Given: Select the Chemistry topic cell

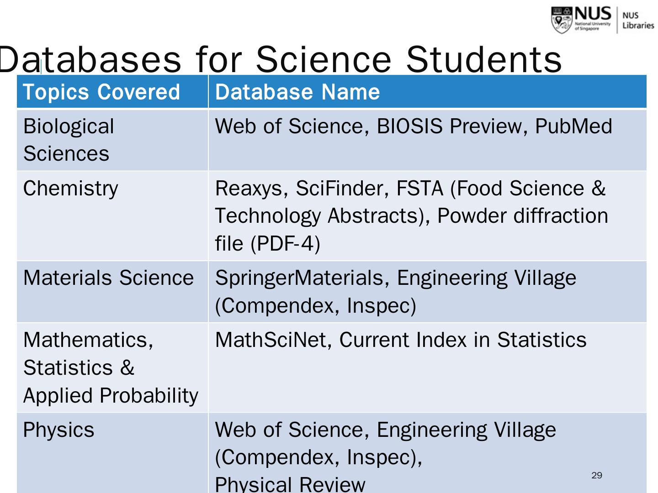Looking at the screenshot, I should click(70, 188).
